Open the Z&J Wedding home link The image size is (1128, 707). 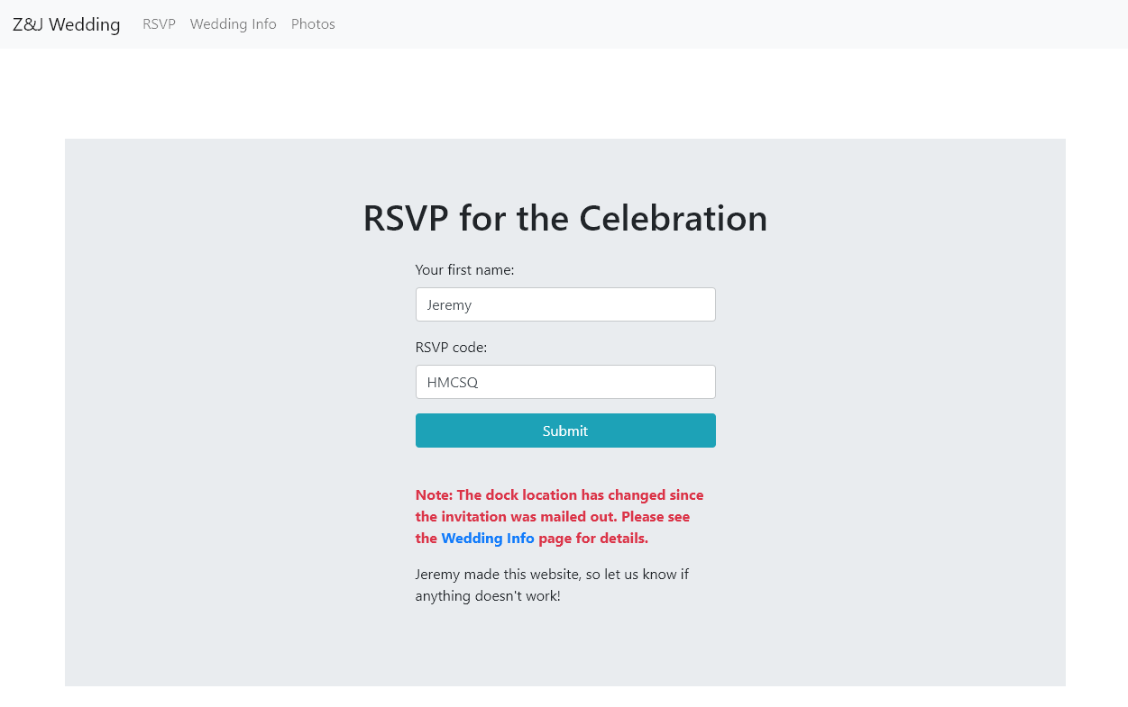(66, 24)
